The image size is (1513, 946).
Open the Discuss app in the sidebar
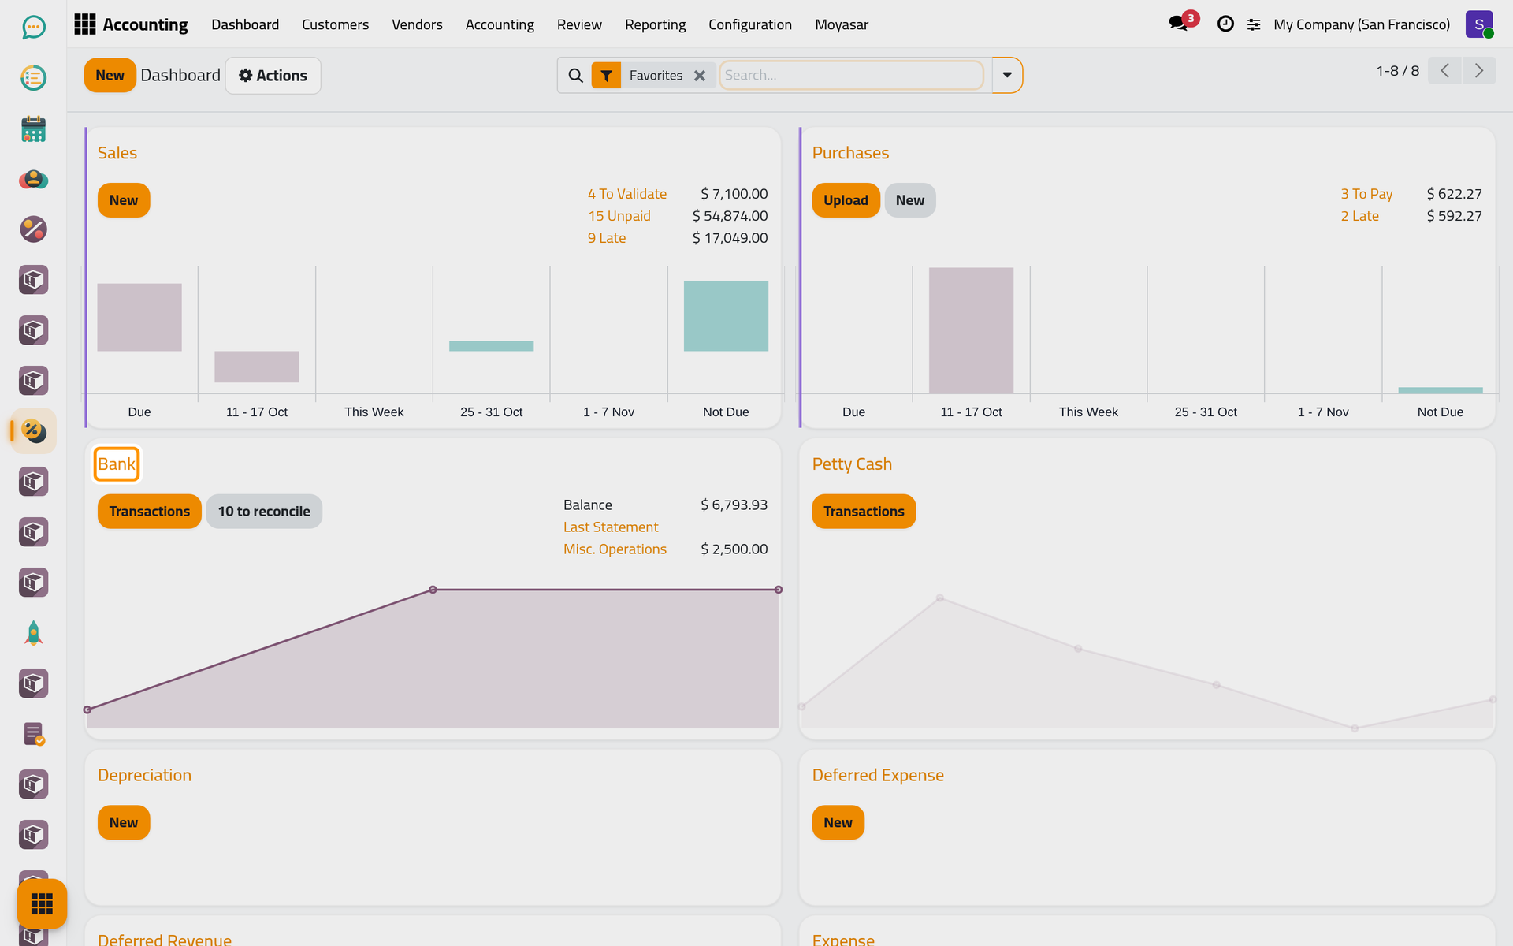(x=33, y=28)
